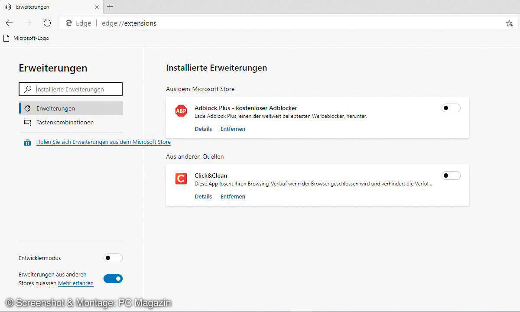Disable Erweiterungen aus anderen Stores toggle
Screen dimensions: 520x312
113,279
